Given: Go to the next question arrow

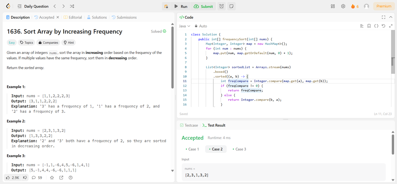Looking at the screenshot, I should (x=64, y=6).
